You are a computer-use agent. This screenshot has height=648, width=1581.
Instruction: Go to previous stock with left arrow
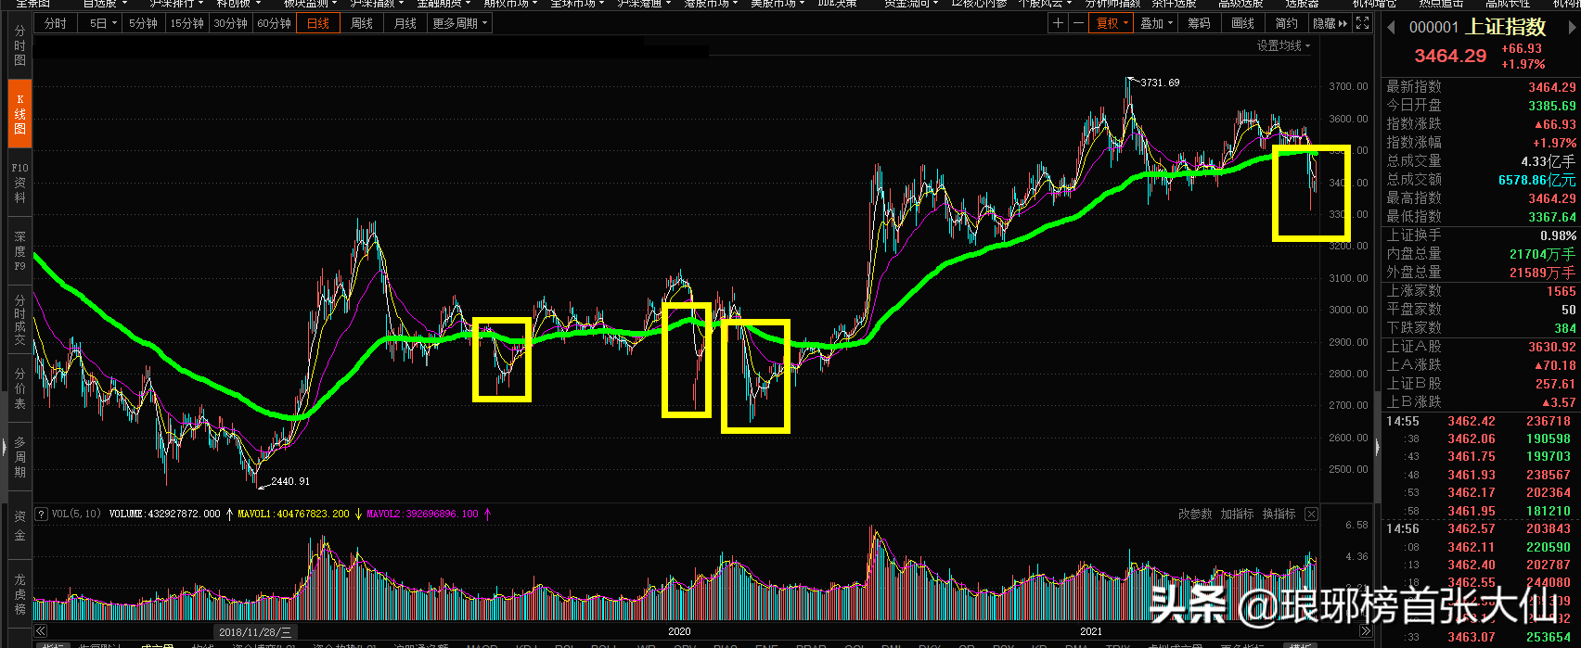(1391, 28)
